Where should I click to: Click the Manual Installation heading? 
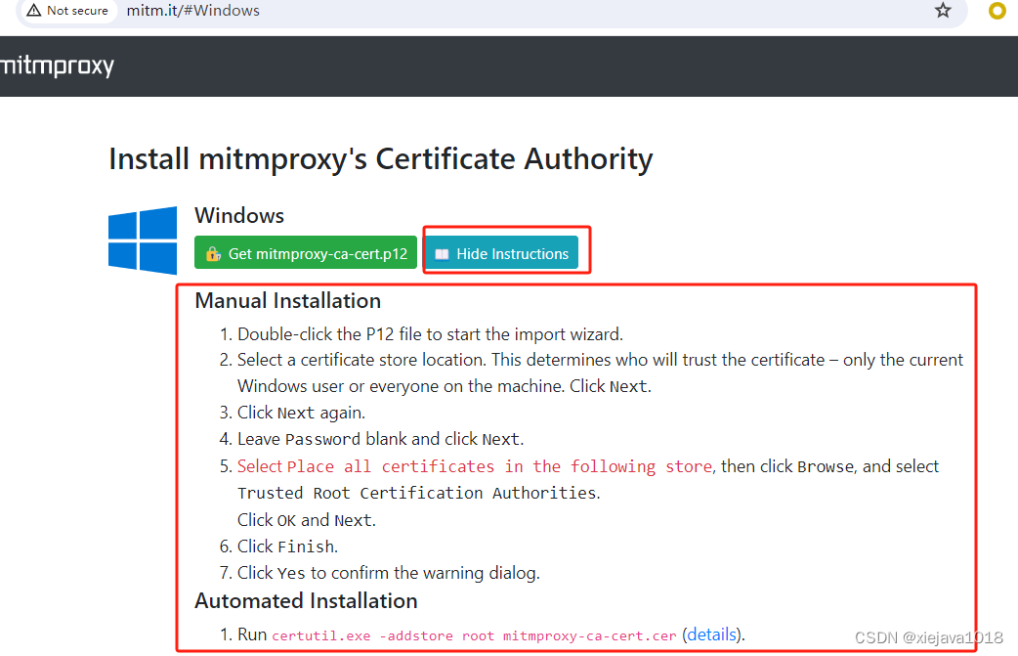288,300
